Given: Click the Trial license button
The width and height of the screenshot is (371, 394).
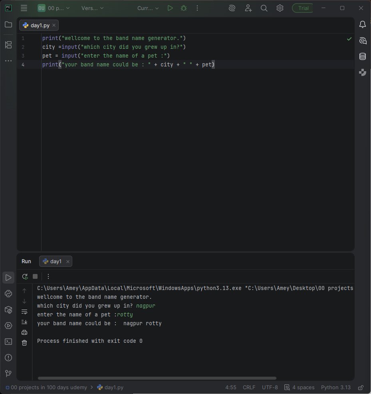Looking at the screenshot, I should pos(303,8).
